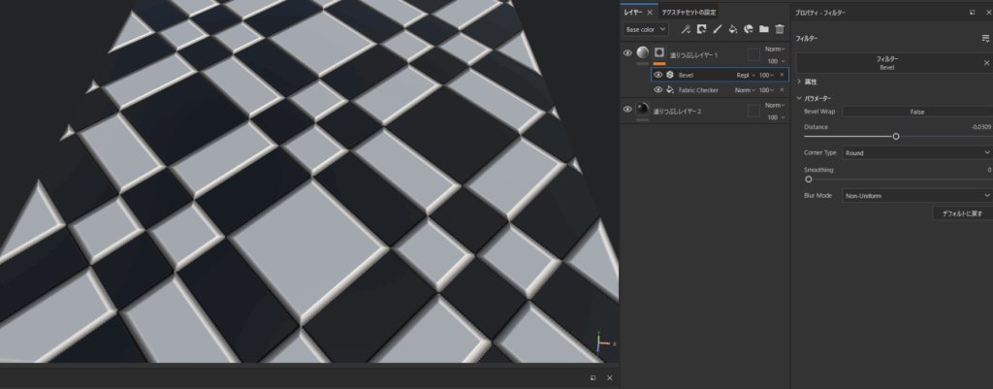This screenshot has width=993, height=389.
Task: Click the デフォルトに戻す button
Action: pyautogui.click(x=961, y=213)
